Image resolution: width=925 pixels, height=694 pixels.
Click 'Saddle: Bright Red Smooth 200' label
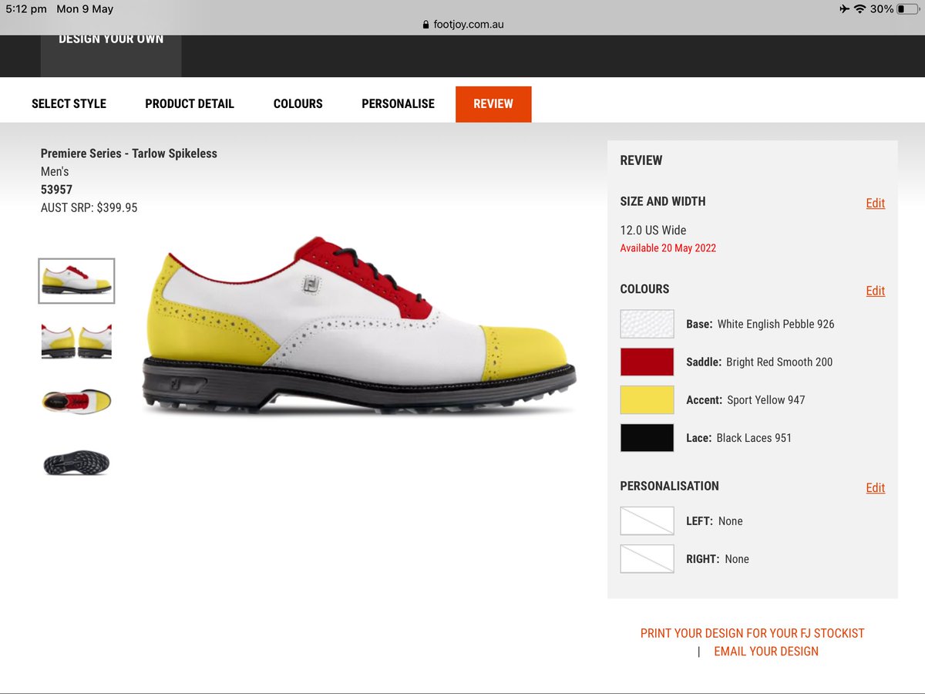(759, 362)
